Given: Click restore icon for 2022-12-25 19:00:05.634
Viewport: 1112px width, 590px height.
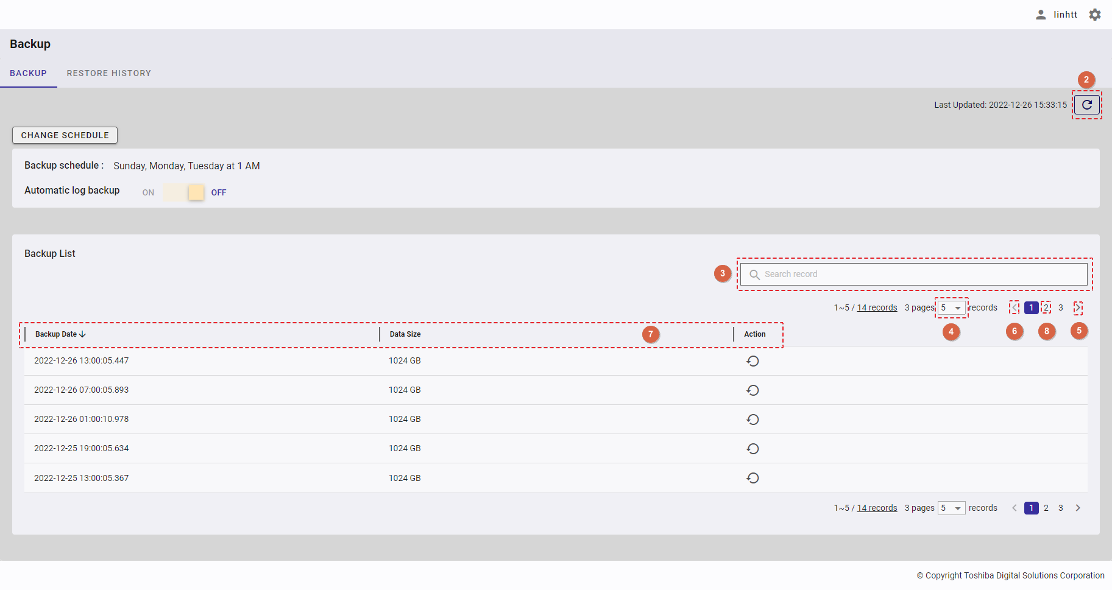Looking at the screenshot, I should point(753,449).
